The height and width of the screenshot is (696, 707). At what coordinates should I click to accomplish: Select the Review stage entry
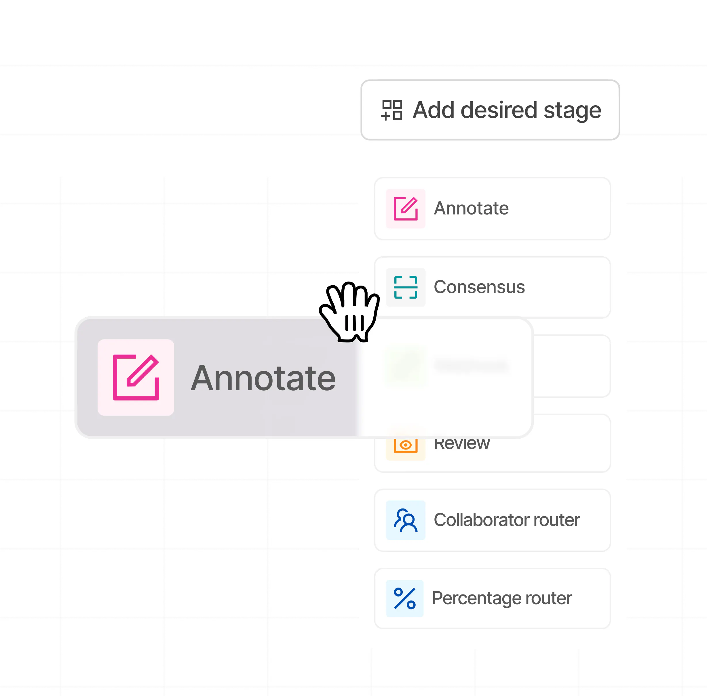[492, 443]
